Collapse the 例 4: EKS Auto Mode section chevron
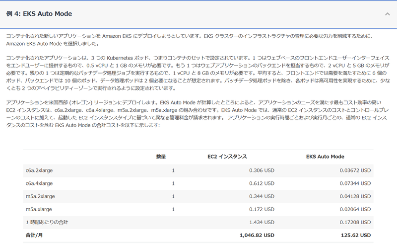Image resolution: width=397 pixels, height=248 pixels. [388, 14]
